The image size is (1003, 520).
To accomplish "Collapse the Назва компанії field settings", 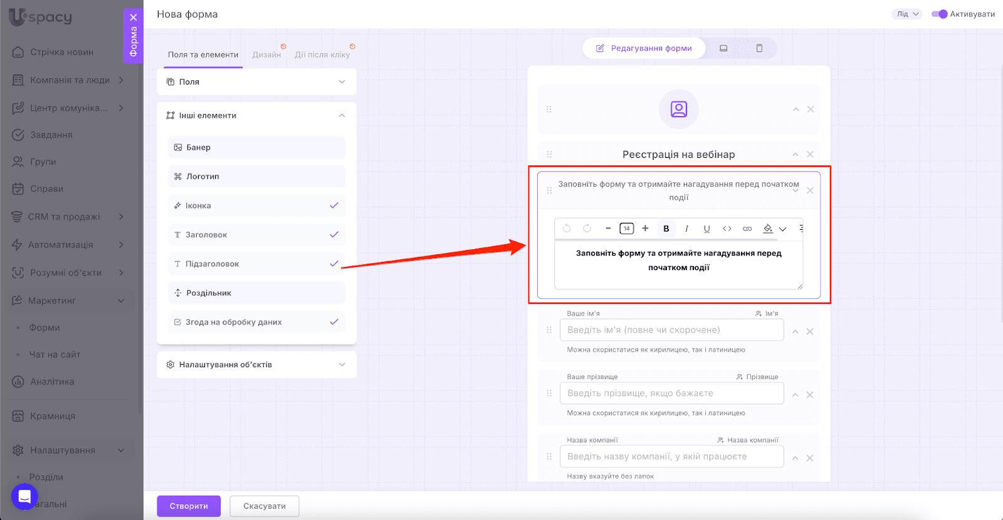I will [x=796, y=458].
